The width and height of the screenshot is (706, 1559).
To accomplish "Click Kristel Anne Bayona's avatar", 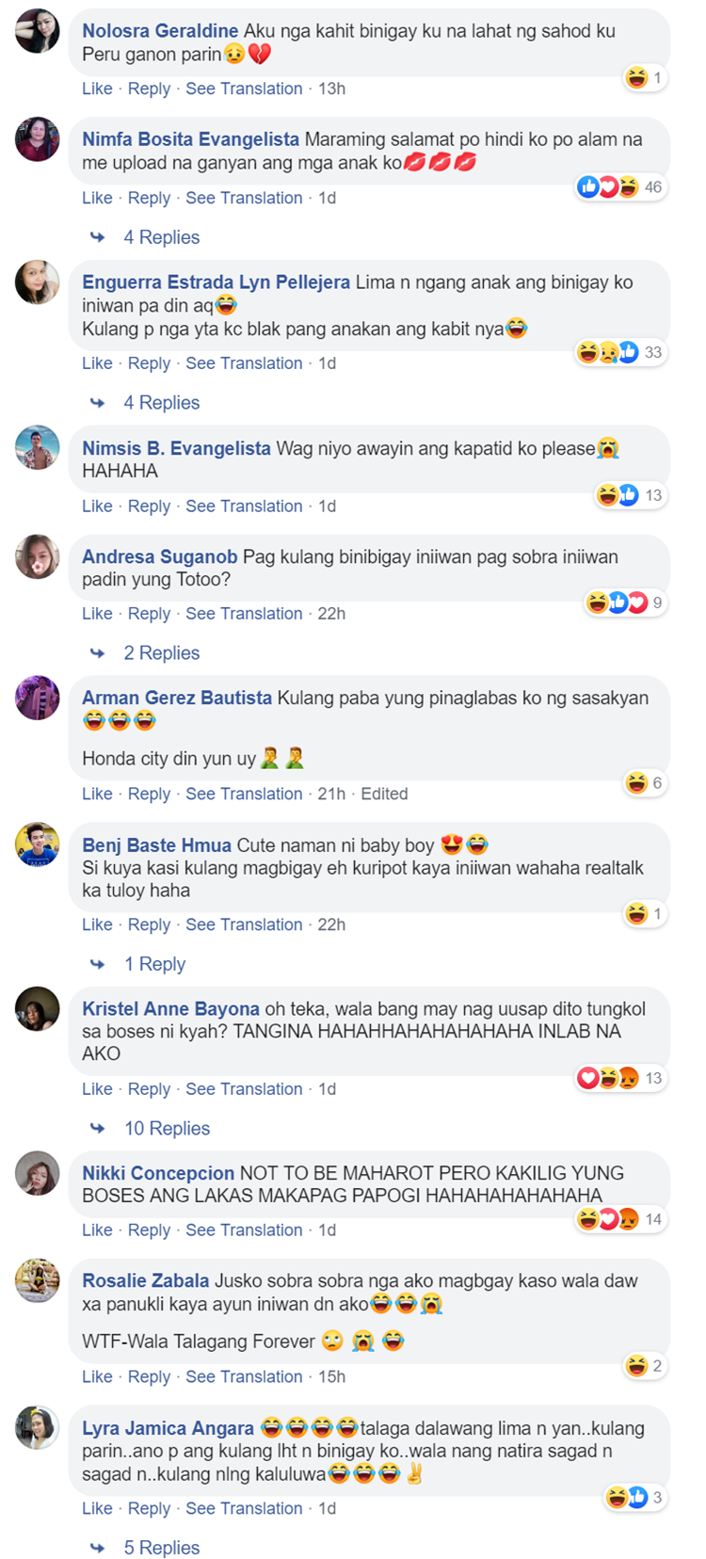I will tap(38, 1008).
